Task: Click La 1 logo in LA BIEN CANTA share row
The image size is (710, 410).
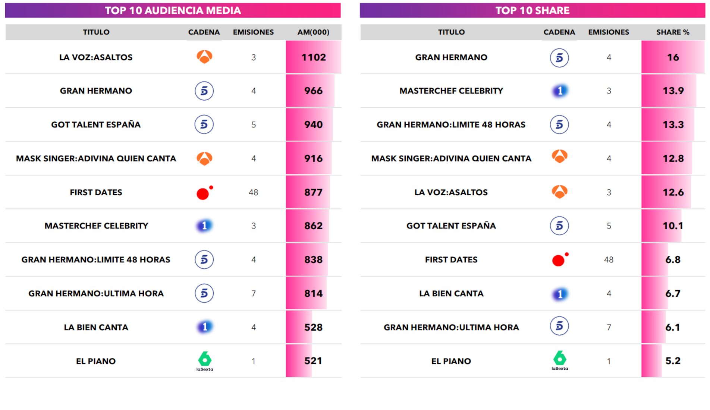Action: point(560,294)
